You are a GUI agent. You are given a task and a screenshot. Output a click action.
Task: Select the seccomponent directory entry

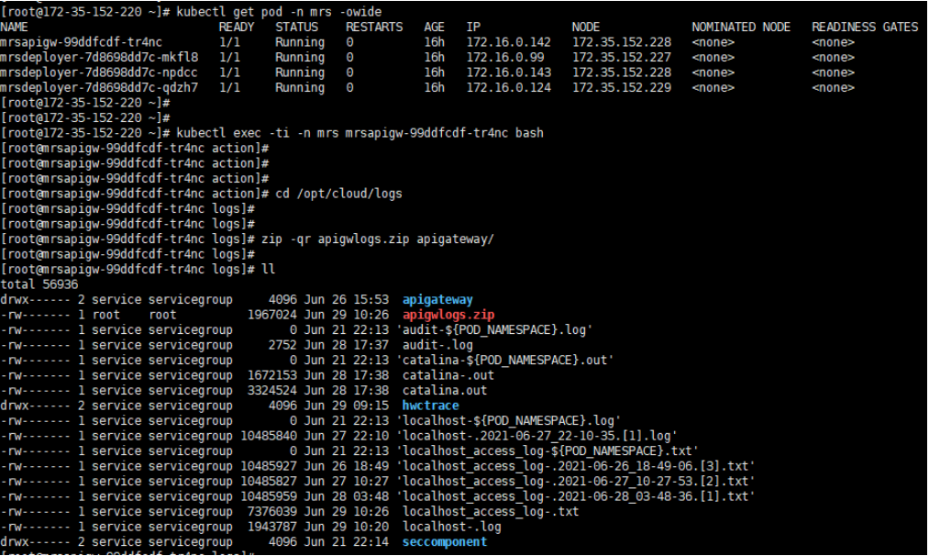[x=445, y=542]
